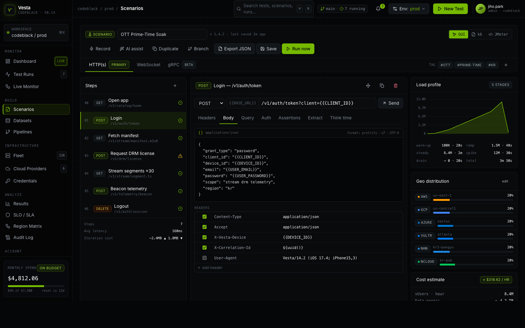Start recording with the Record button

pos(100,49)
